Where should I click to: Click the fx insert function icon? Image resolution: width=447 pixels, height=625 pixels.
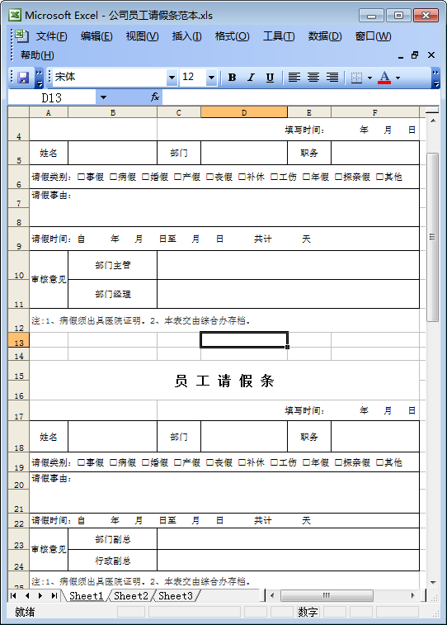pos(155,97)
